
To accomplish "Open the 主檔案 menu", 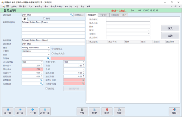I will pyautogui.click(x=14, y=7).
